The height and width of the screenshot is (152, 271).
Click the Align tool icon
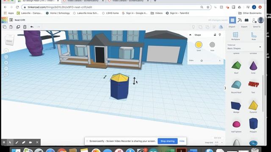(214, 27)
